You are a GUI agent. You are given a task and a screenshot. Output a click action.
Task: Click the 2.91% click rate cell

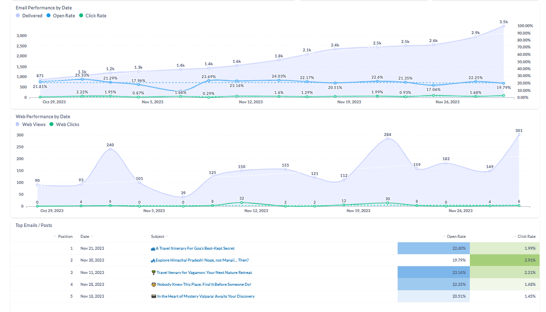[x=504, y=260]
